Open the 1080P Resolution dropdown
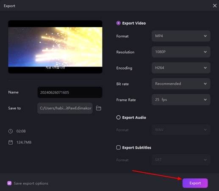The width and height of the screenshot is (219, 191). pos(181,52)
